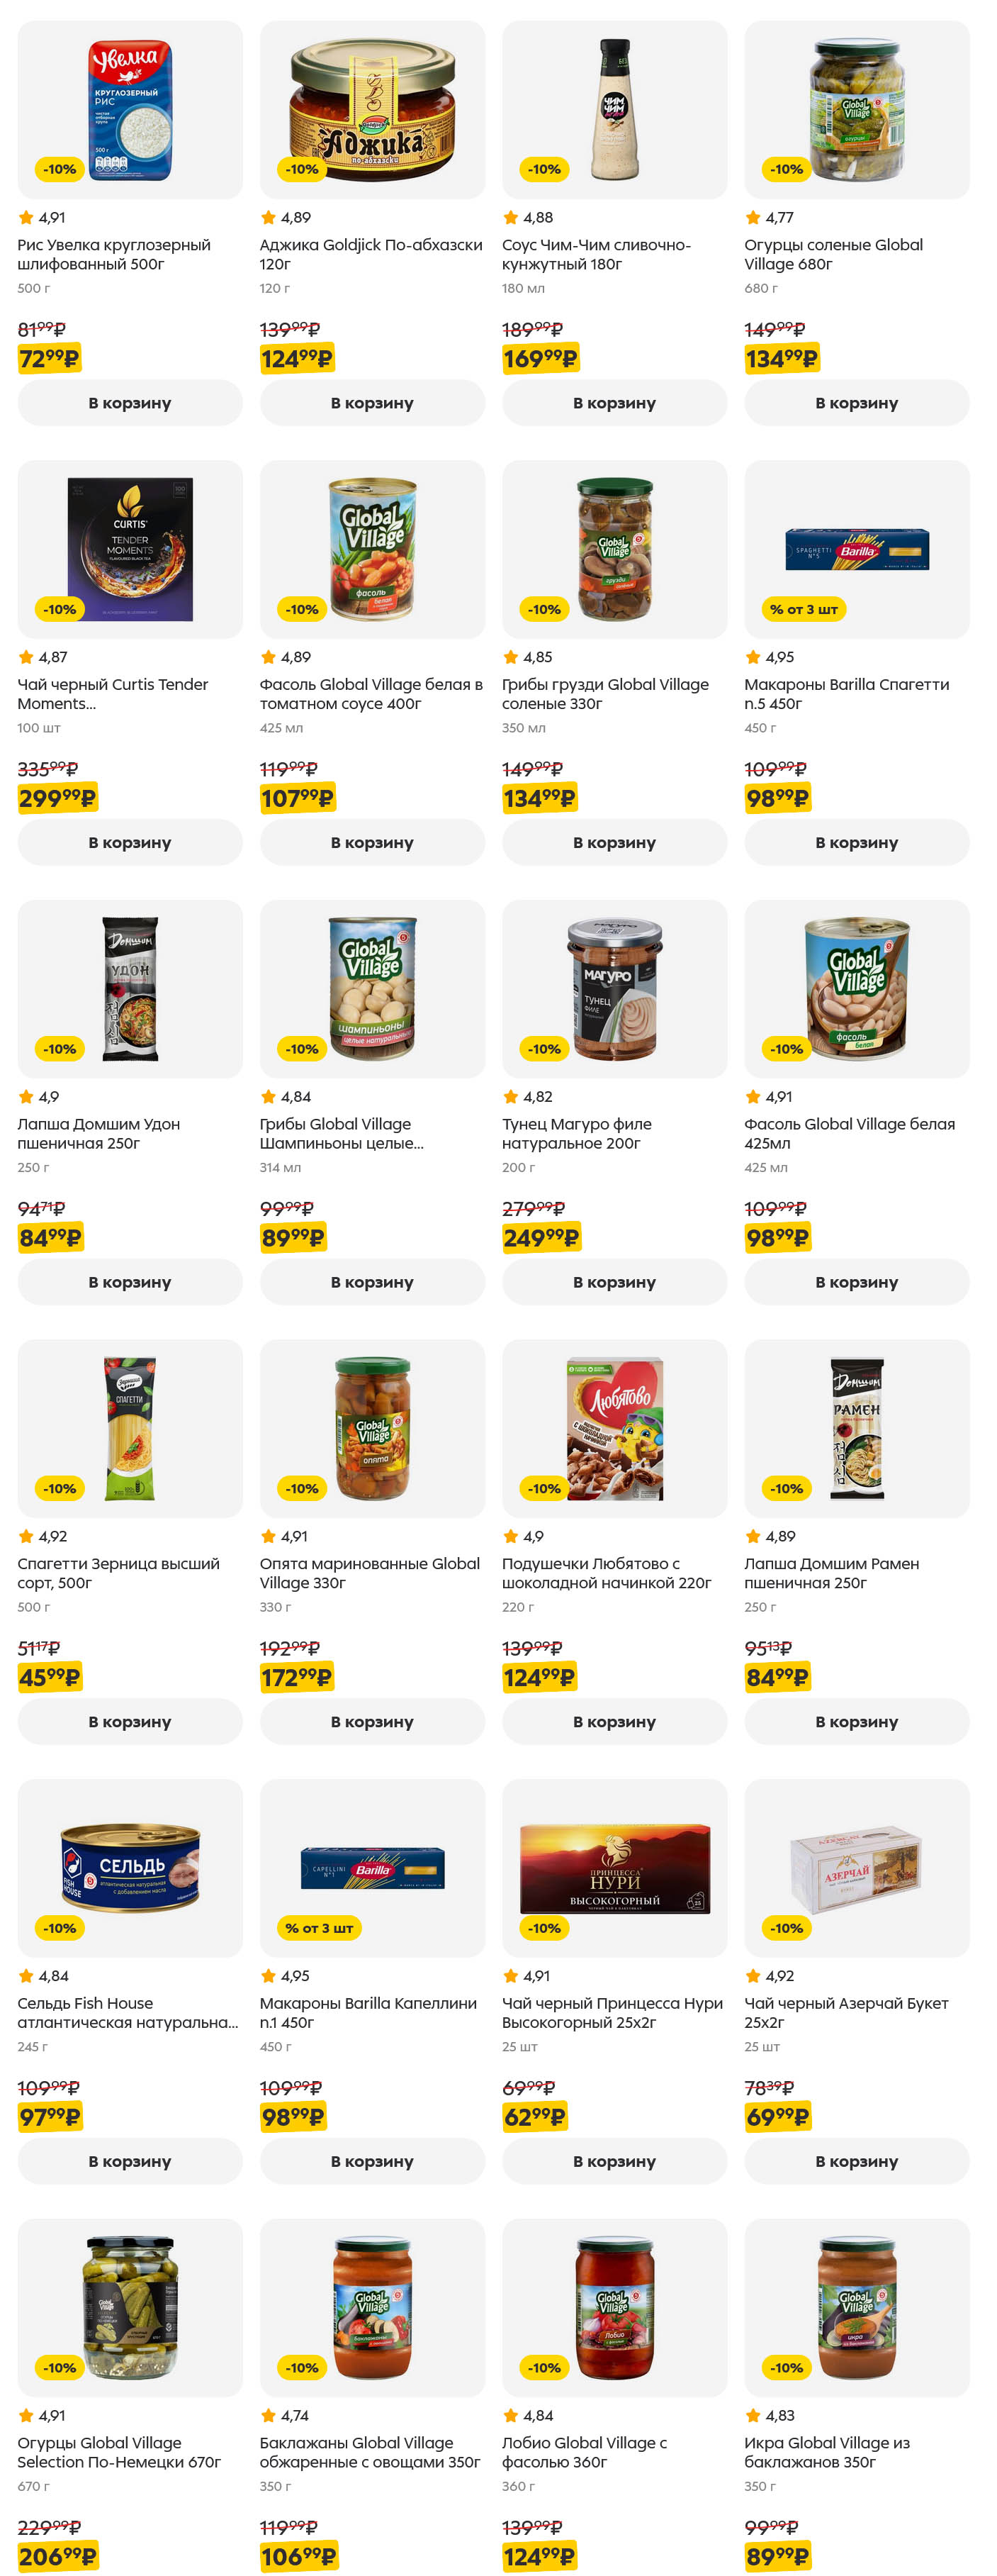Click the Опята маринованные jar image

373,1428
